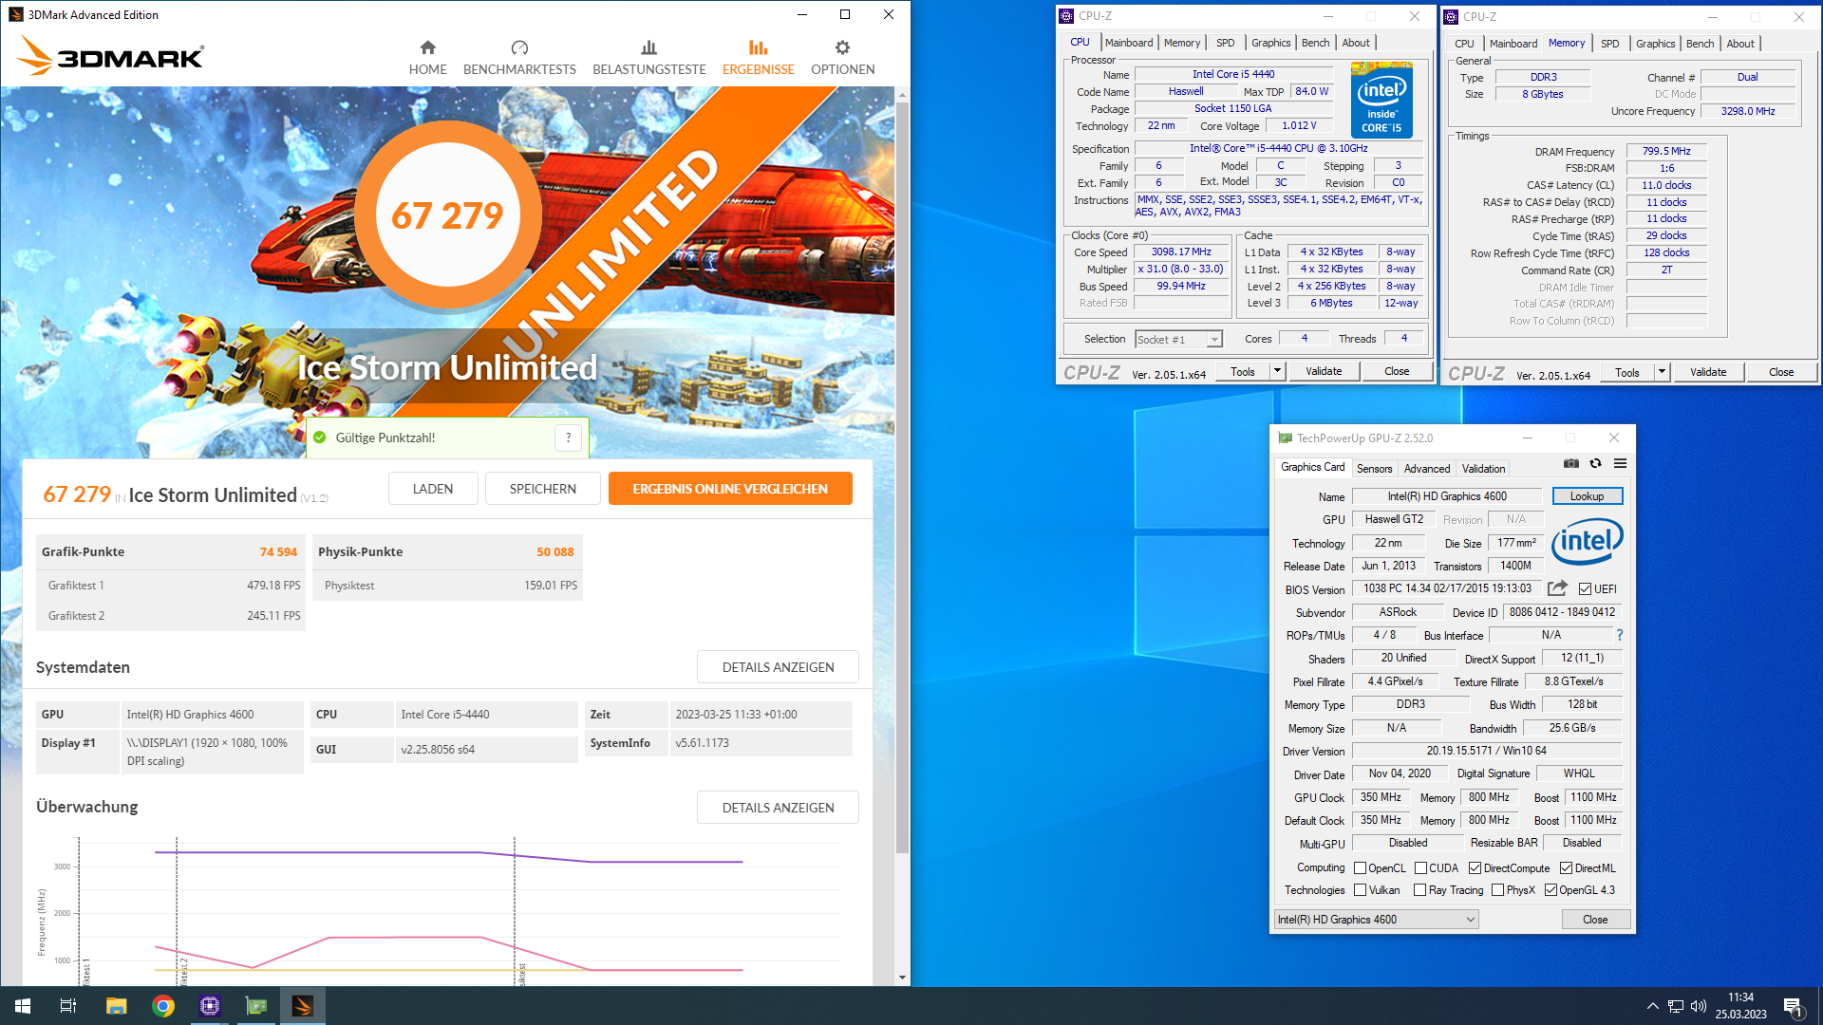The image size is (1823, 1025).
Task: Click the LADEN button
Action: pos(433,489)
